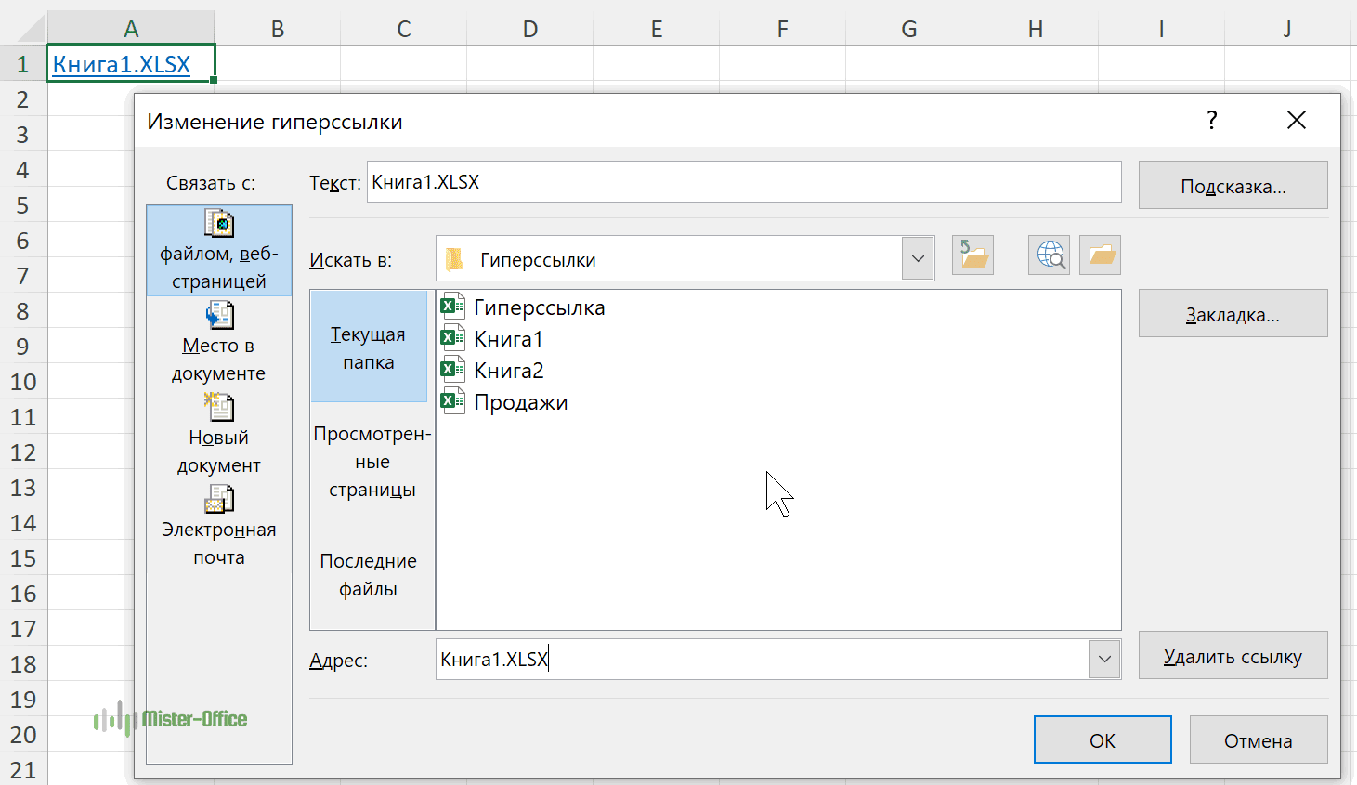Switch to 'Последние файлы' tab
This screenshot has height=785, width=1357.
pyautogui.click(x=369, y=575)
